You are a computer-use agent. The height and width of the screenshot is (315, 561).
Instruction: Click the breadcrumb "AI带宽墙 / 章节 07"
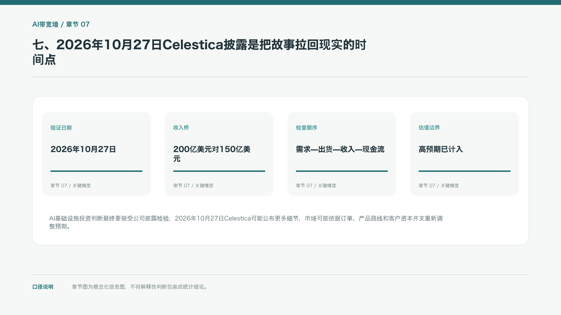point(61,24)
